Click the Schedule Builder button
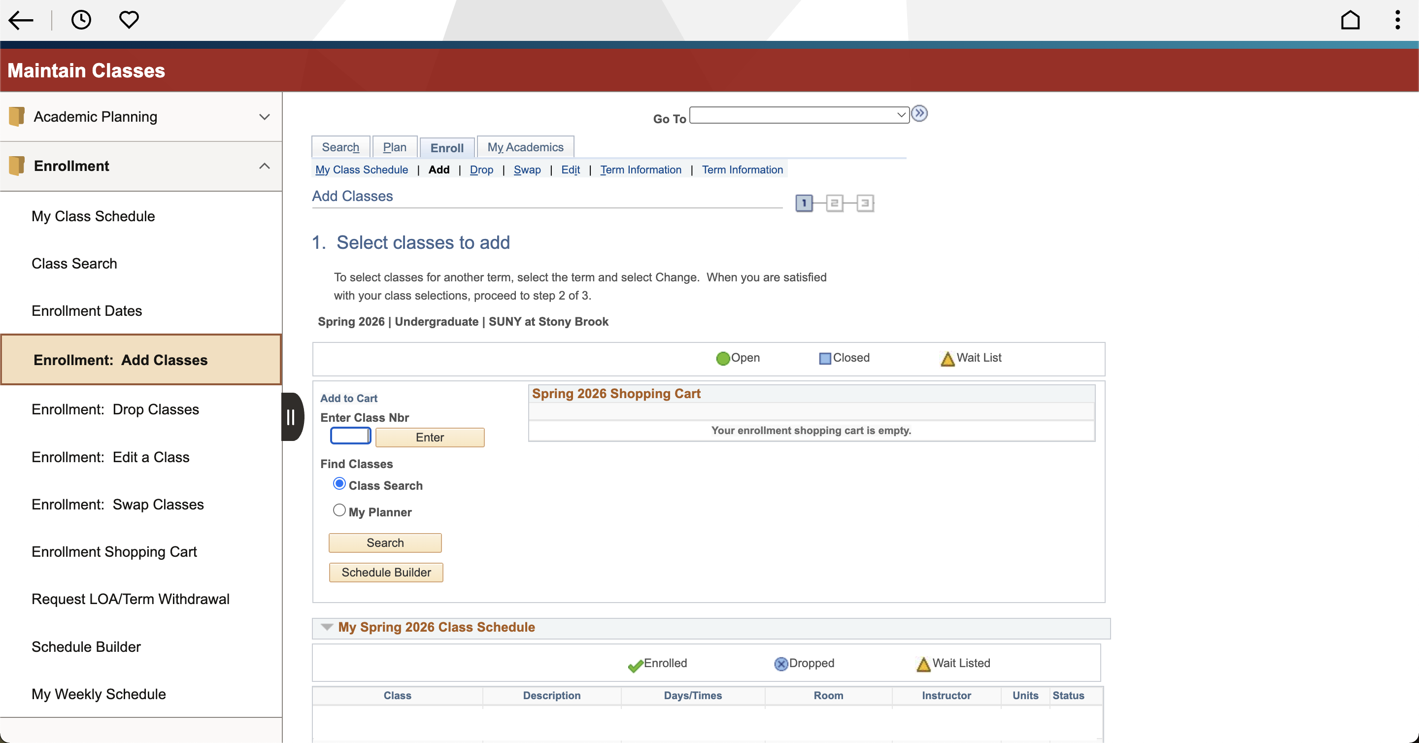This screenshot has height=743, width=1419. (386, 572)
